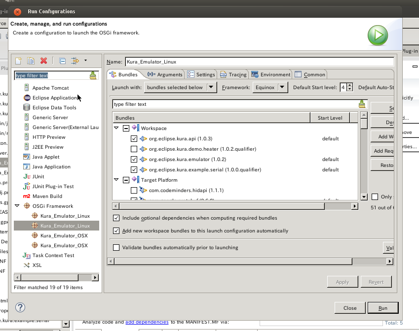The image size is (419, 331).
Task: Click the Close button
Action: pyautogui.click(x=350, y=308)
